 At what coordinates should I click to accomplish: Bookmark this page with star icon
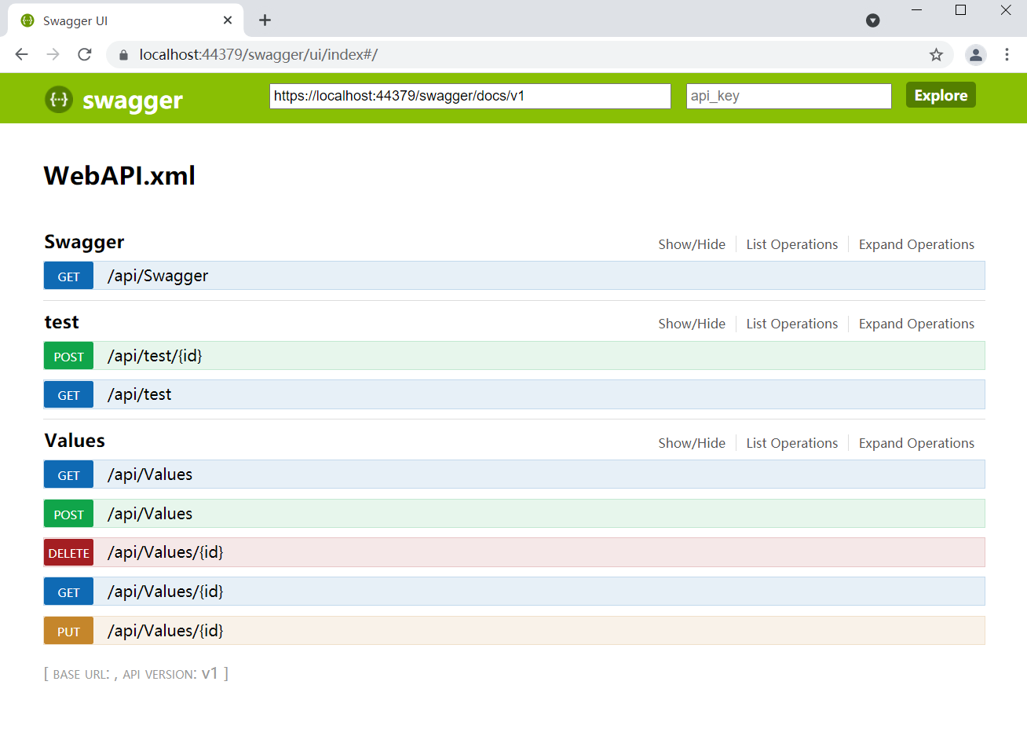pos(936,54)
